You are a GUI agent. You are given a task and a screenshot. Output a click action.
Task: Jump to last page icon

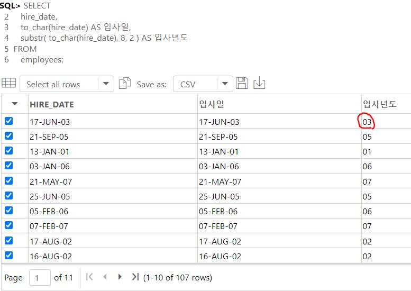[135, 277]
